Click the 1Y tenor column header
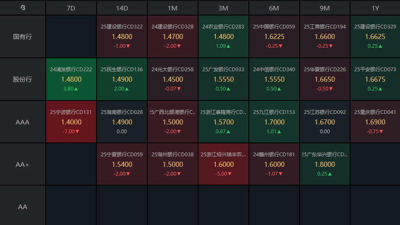This screenshot has height=225, width=400. [x=375, y=8]
